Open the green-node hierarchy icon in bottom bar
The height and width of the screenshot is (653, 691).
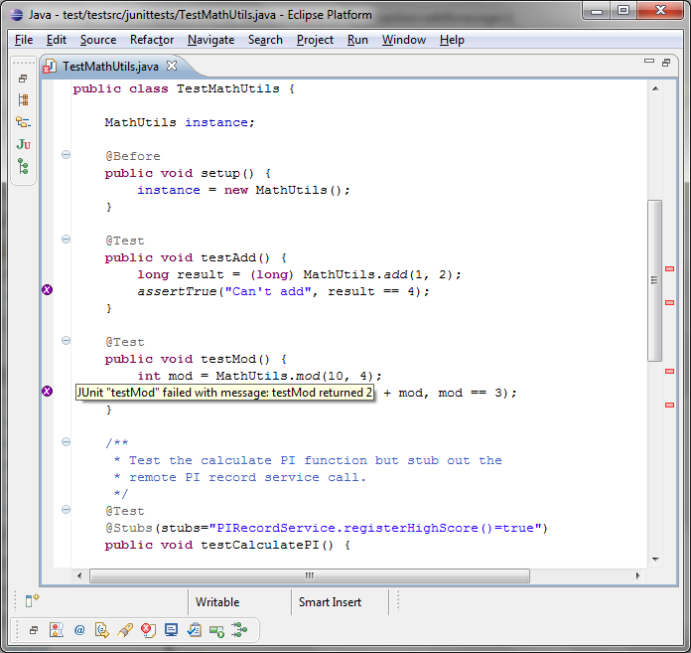click(239, 630)
